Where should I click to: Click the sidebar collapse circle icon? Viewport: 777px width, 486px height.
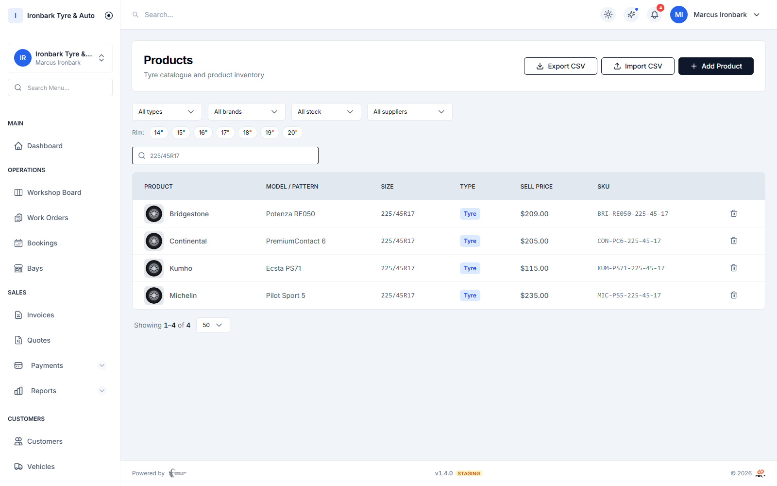click(x=109, y=16)
